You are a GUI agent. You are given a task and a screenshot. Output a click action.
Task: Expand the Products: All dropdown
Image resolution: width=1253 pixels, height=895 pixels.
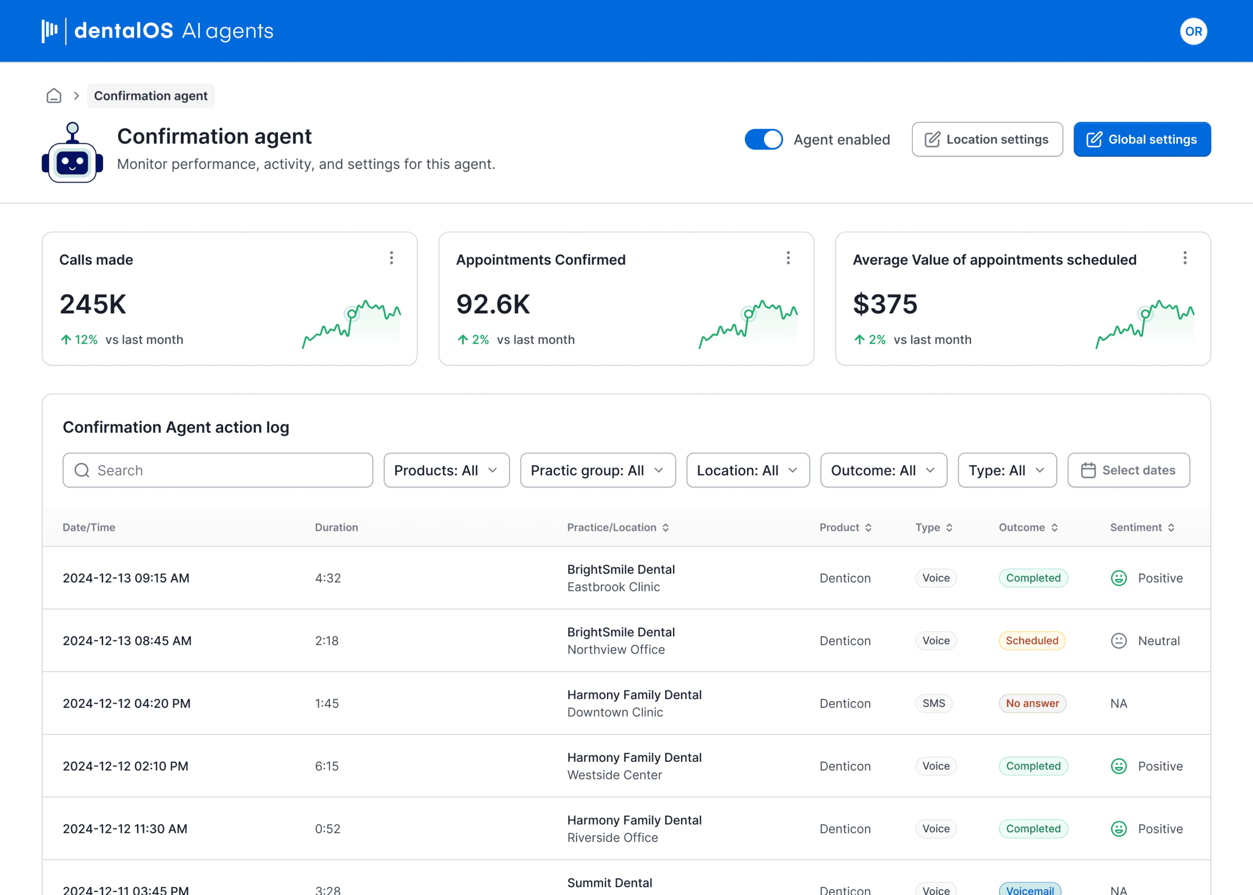446,470
